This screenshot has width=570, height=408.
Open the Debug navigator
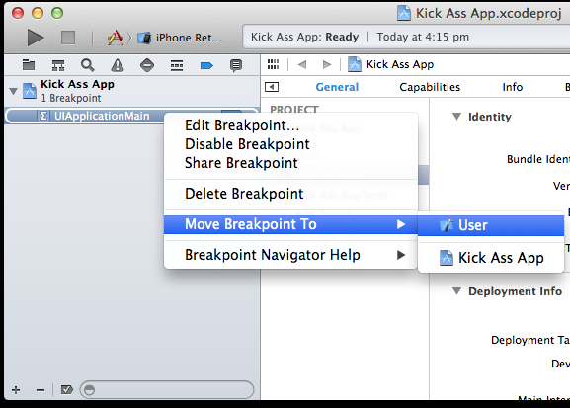point(177,65)
